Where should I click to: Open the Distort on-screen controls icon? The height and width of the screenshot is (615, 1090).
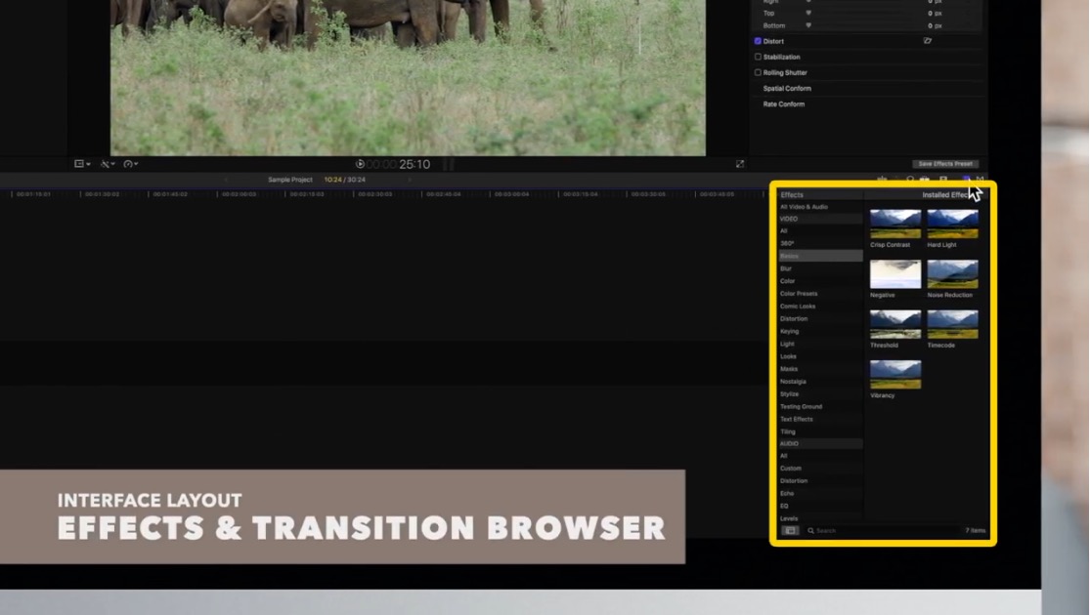click(x=928, y=41)
